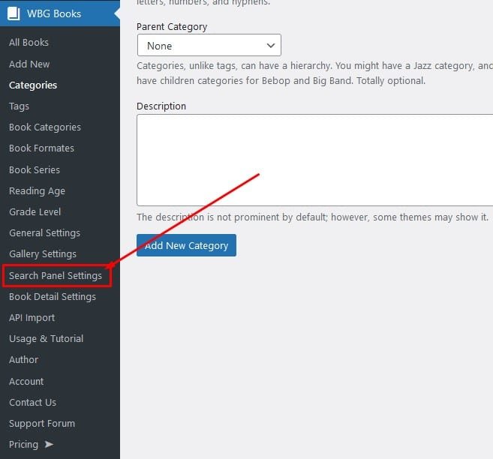Screen dimensions: 493x459
Task: Open Book Categories in sidebar
Action: tap(45, 127)
